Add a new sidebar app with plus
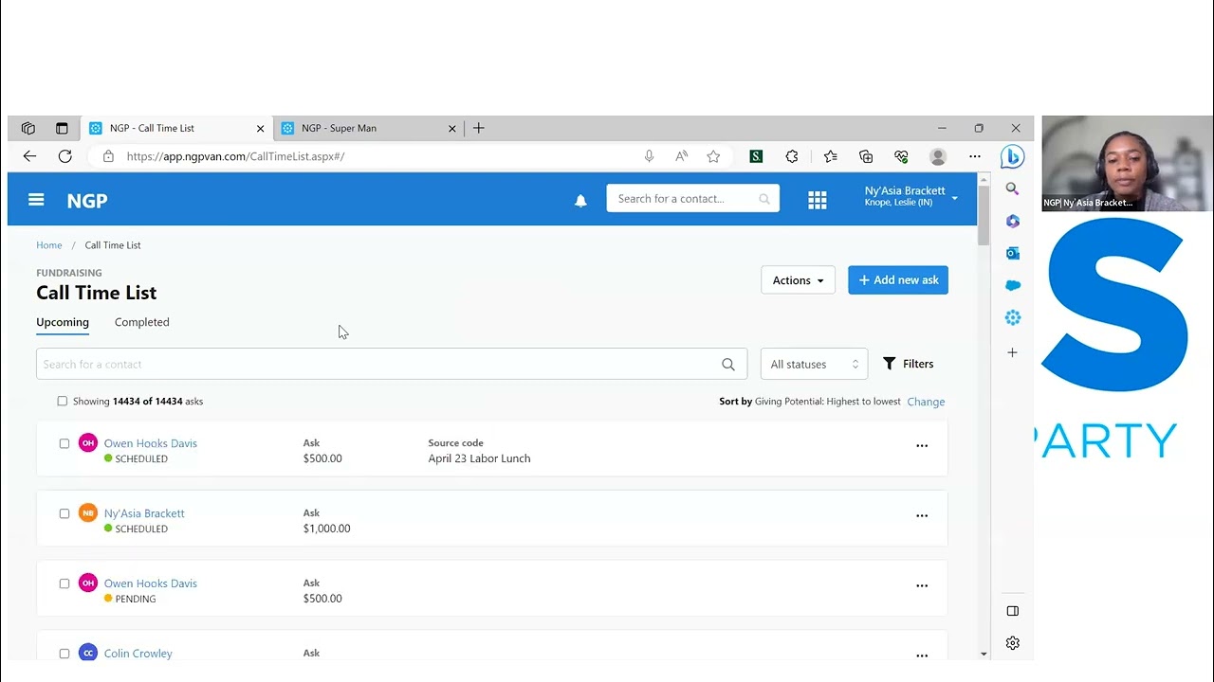 pos(1013,352)
